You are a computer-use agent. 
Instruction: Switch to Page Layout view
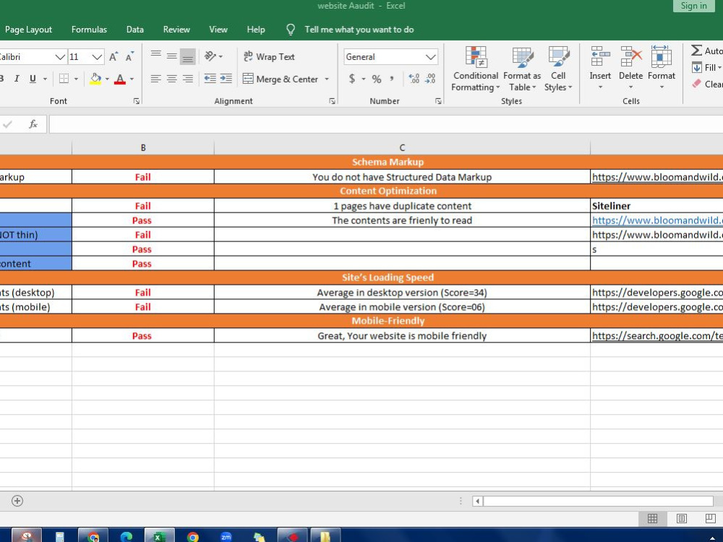682,518
